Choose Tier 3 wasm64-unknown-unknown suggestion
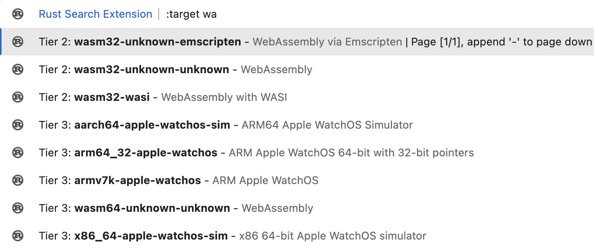Image resolution: width=594 pixels, height=248 pixels. 297,208
